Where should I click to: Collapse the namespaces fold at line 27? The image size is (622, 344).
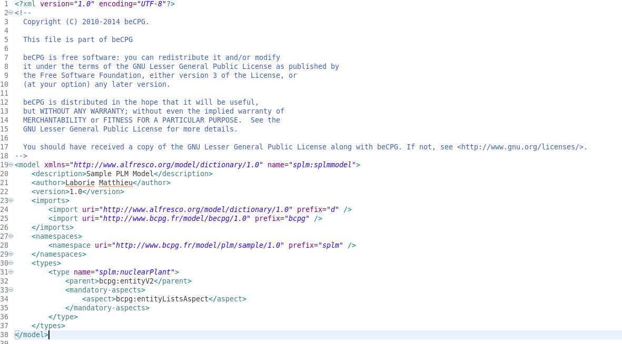pyautogui.click(x=11, y=236)
